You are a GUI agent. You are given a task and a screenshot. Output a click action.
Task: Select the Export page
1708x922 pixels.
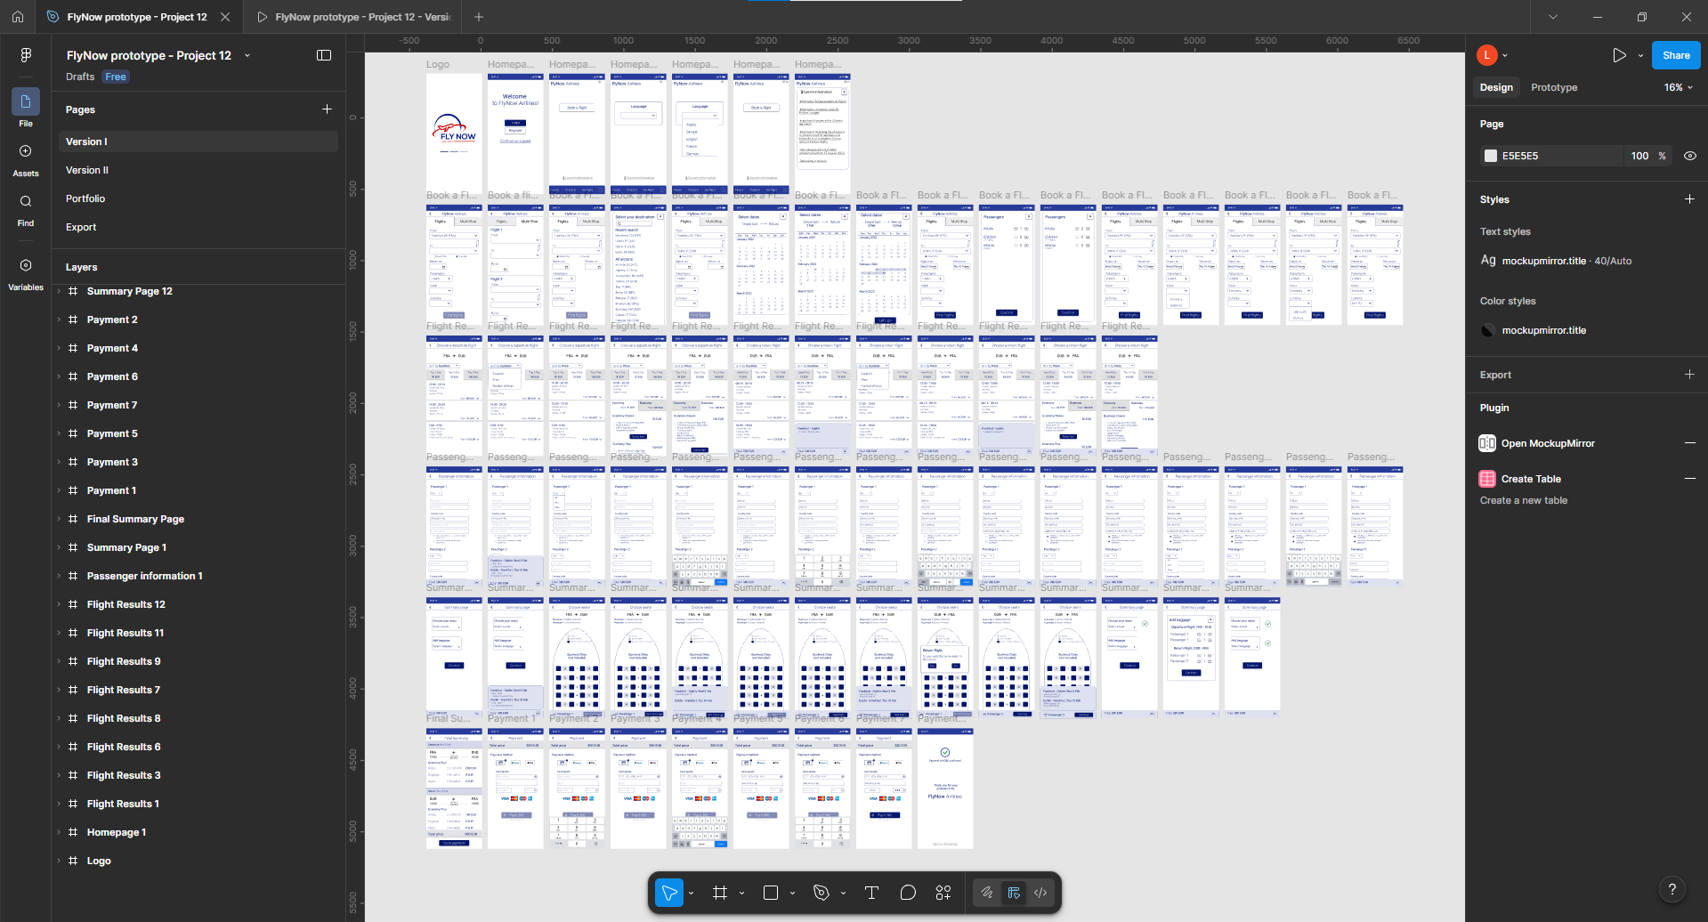(x=198, y=227)
